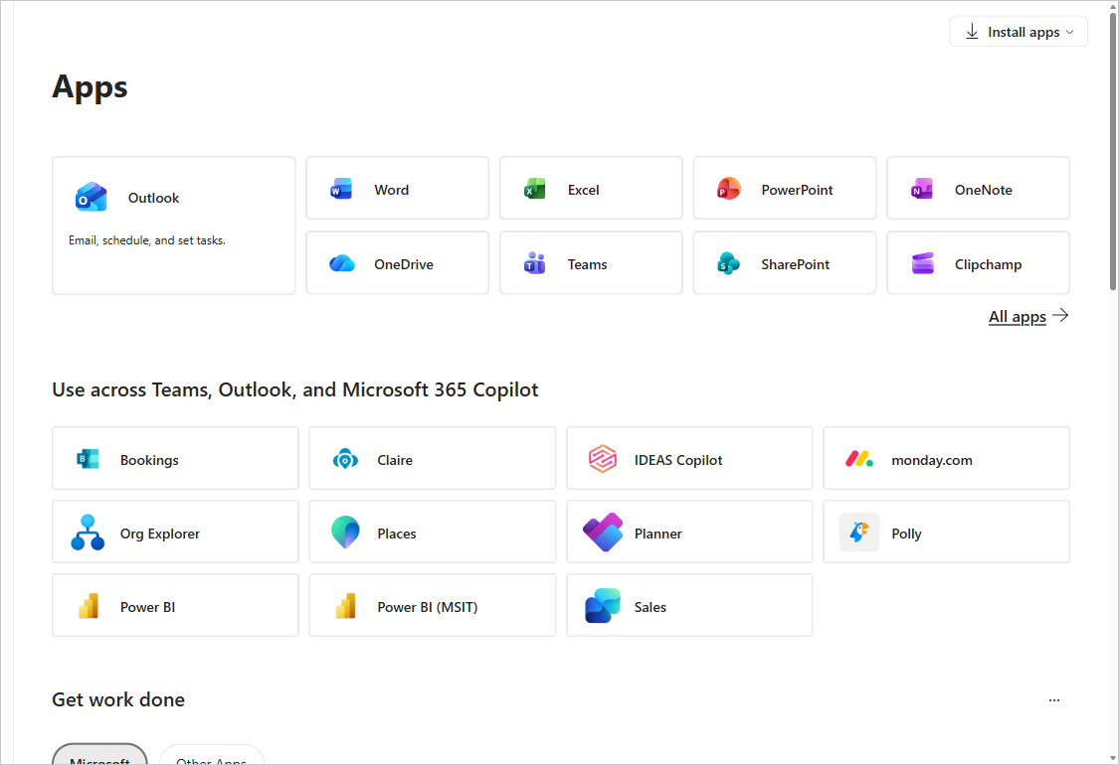Click the Word label text
Image resolution: width=1119 pixels, height=765 pixels.
click(391, 190)
